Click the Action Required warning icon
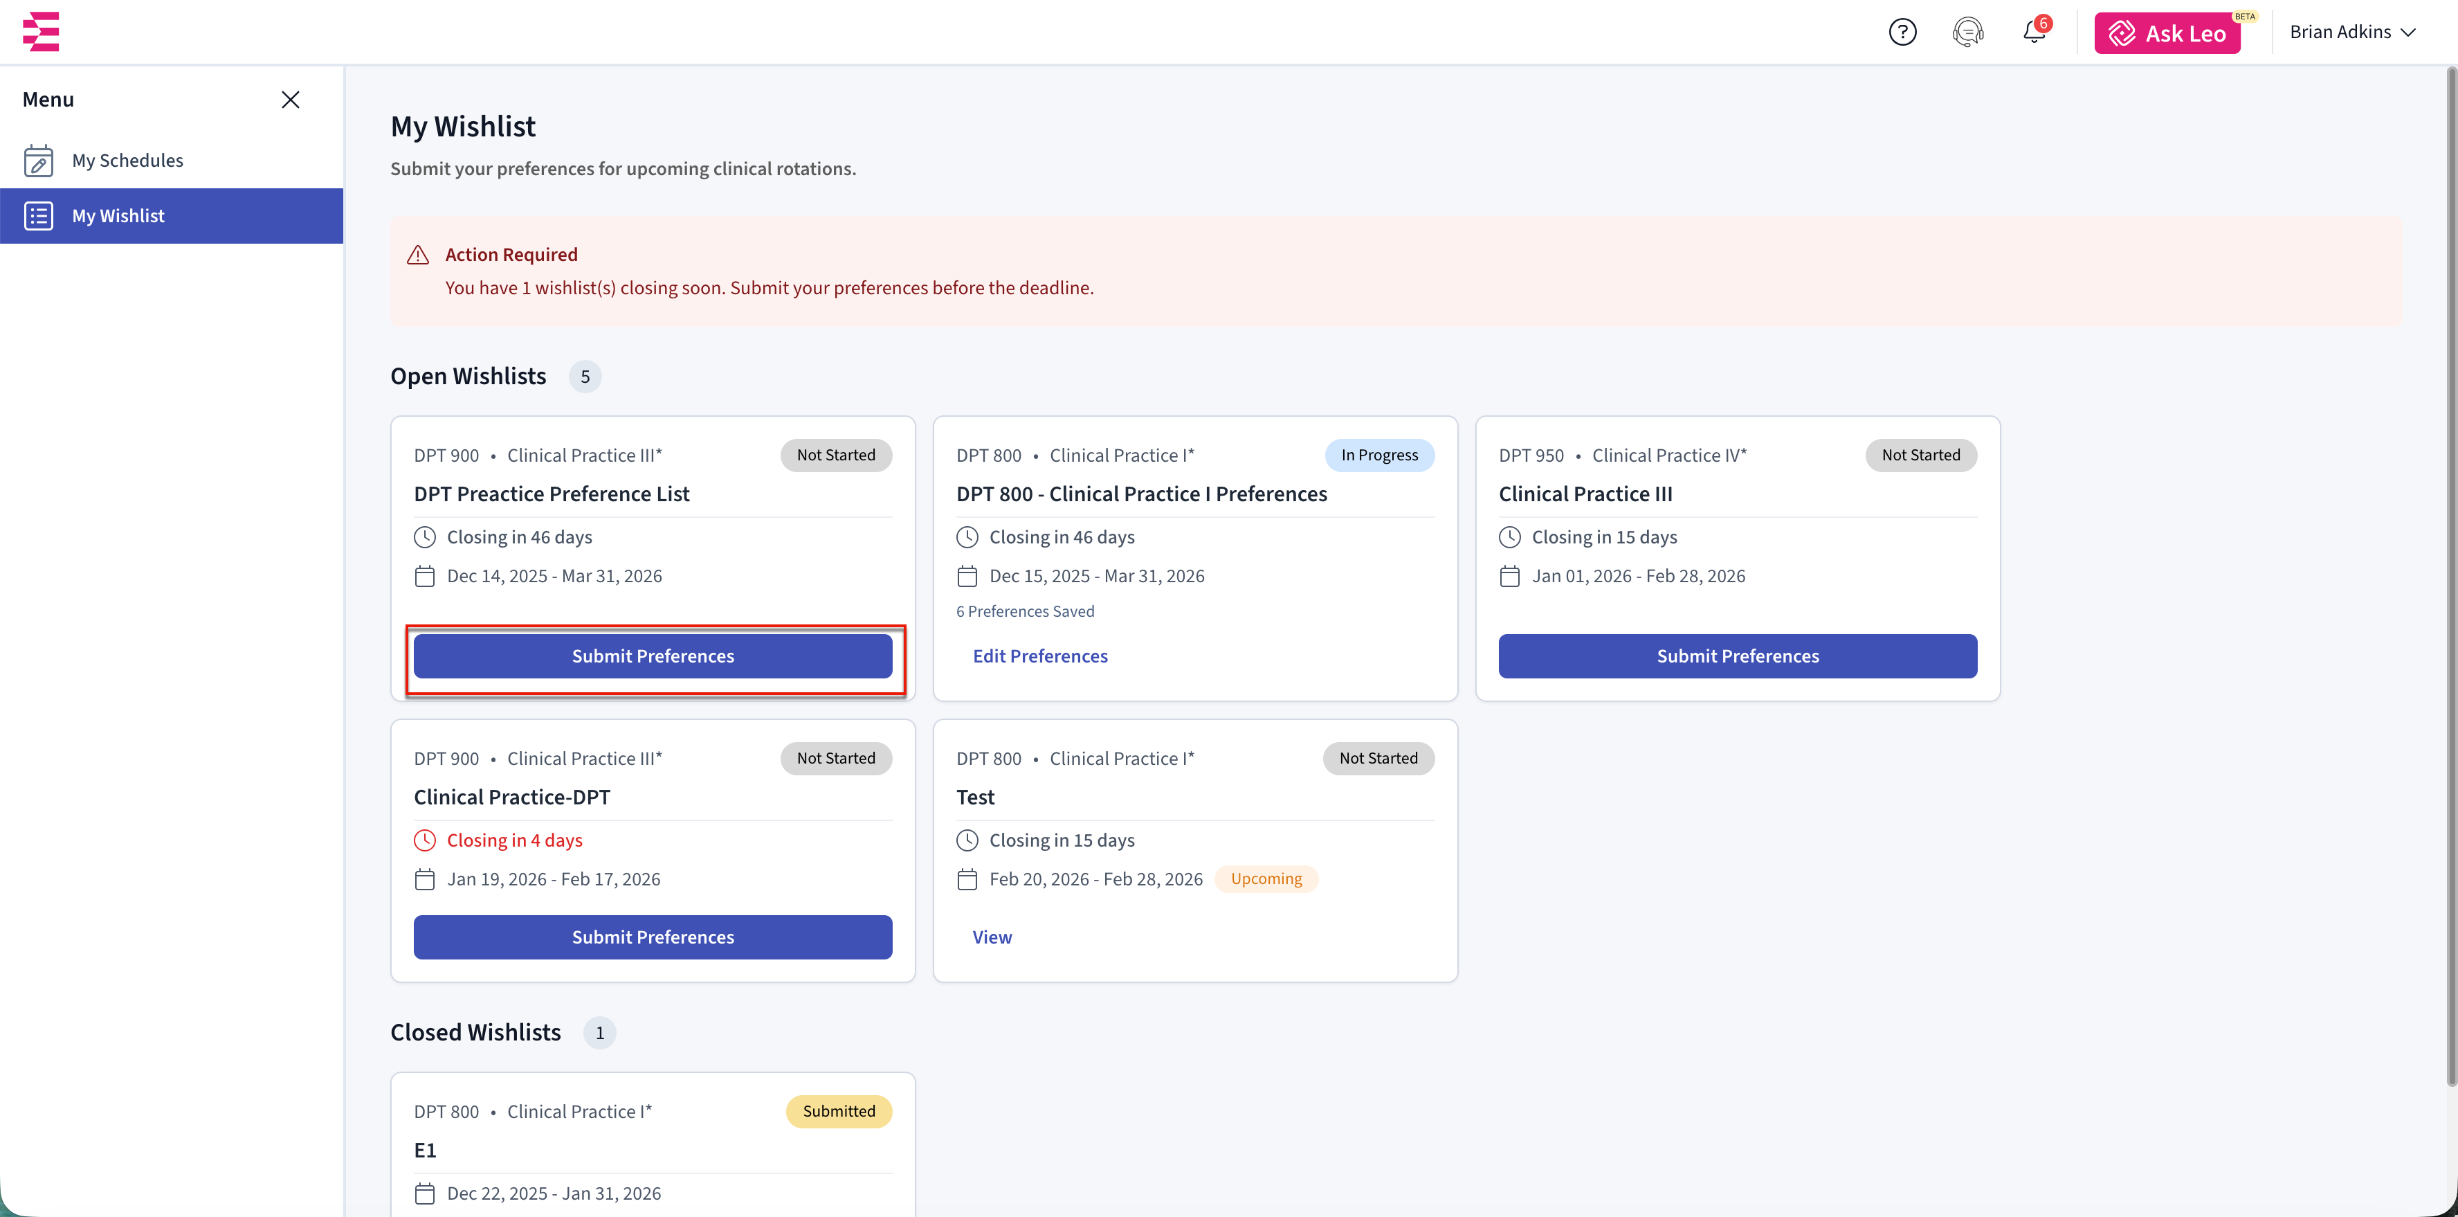 click(418, 255)
